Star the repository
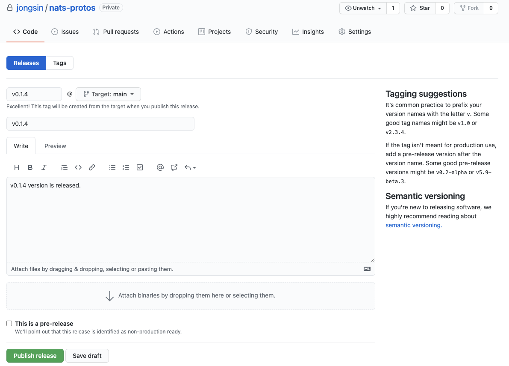Viewport: 509px width, 366px height. click(420, 8)
